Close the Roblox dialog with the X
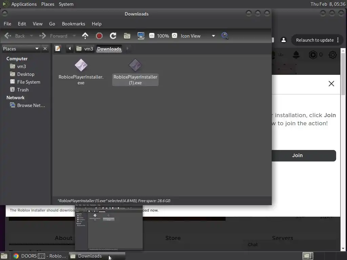Image resolution: width=347 pixels, height=260 pixels. (331, 84)
